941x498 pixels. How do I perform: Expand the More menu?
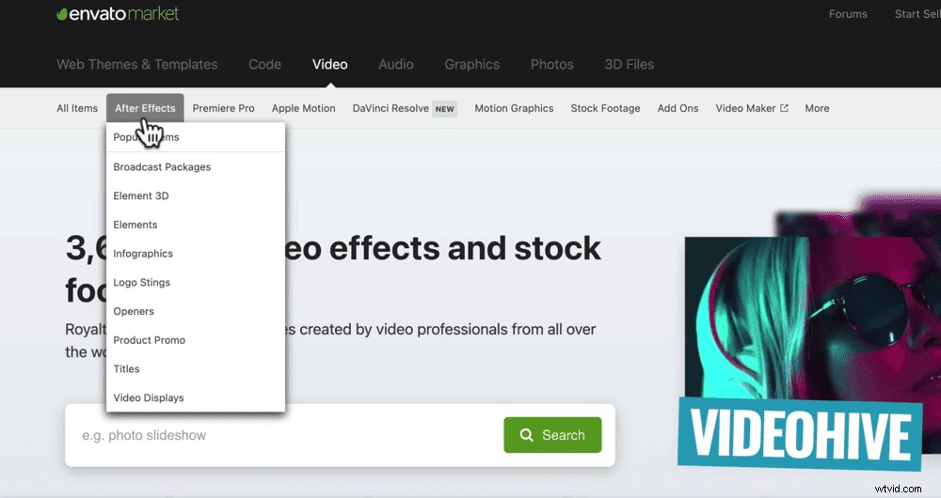[x=817, y=108]
